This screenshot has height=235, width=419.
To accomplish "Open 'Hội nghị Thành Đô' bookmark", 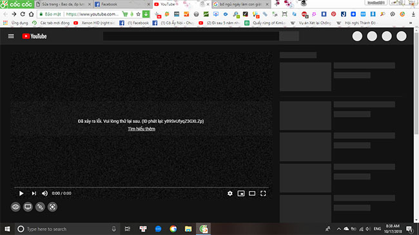I will click(357, 23).
